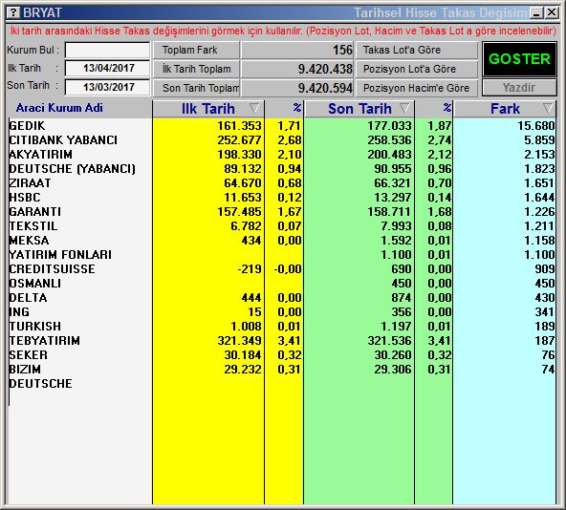
Task: Select SEKER row
Action: tap(28, 355)
